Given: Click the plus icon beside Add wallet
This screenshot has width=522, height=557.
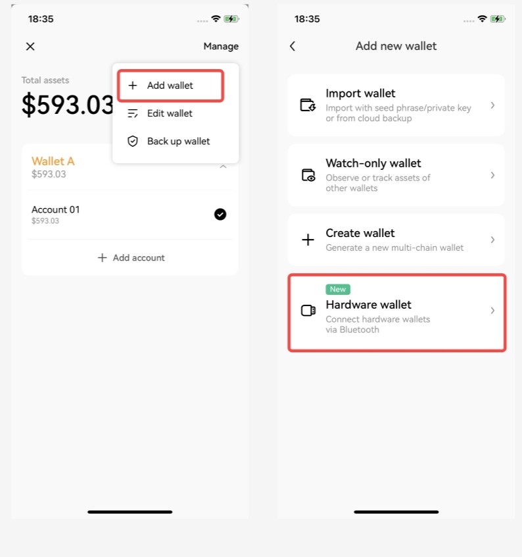Looking at the screenshot, I should [x=133, y=85].
